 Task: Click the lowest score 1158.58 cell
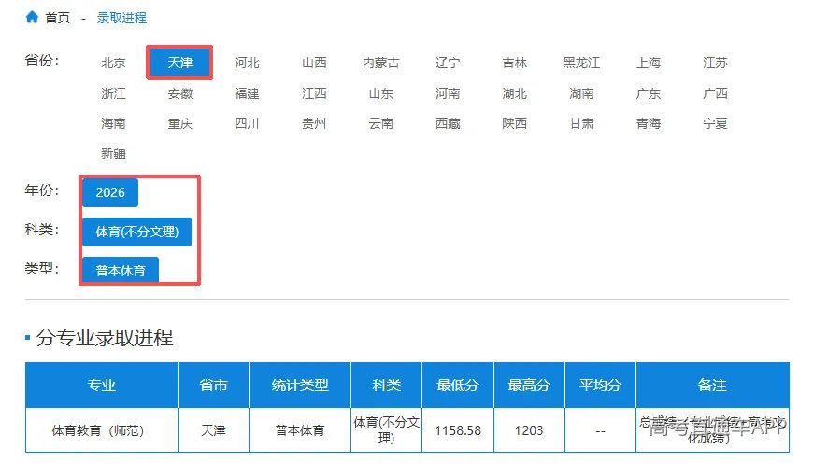[x=458, y=430]
